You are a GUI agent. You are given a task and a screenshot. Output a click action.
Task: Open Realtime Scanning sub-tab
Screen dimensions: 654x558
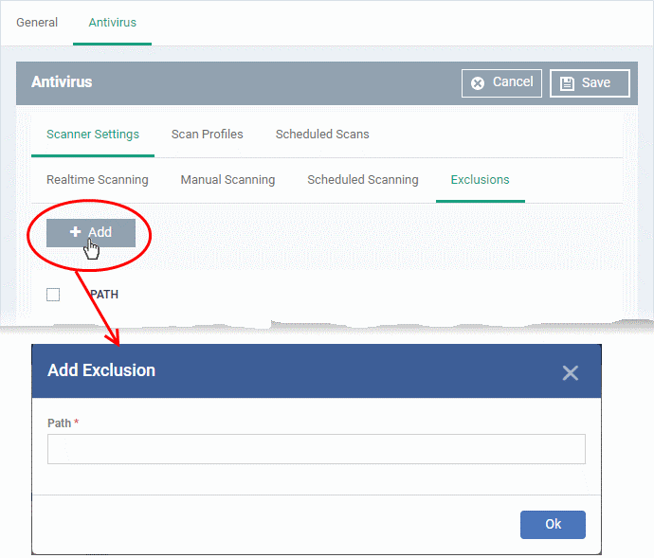98,179
